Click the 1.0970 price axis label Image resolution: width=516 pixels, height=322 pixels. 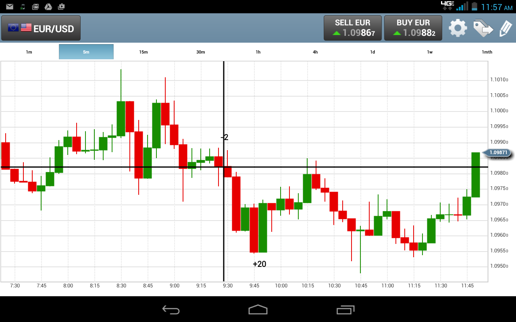click(499, 204)
